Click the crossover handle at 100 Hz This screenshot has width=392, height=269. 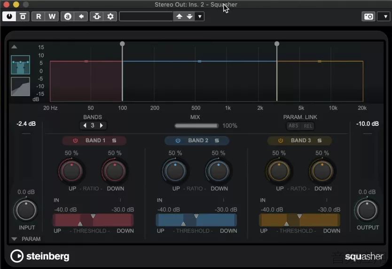coord(122,44)
